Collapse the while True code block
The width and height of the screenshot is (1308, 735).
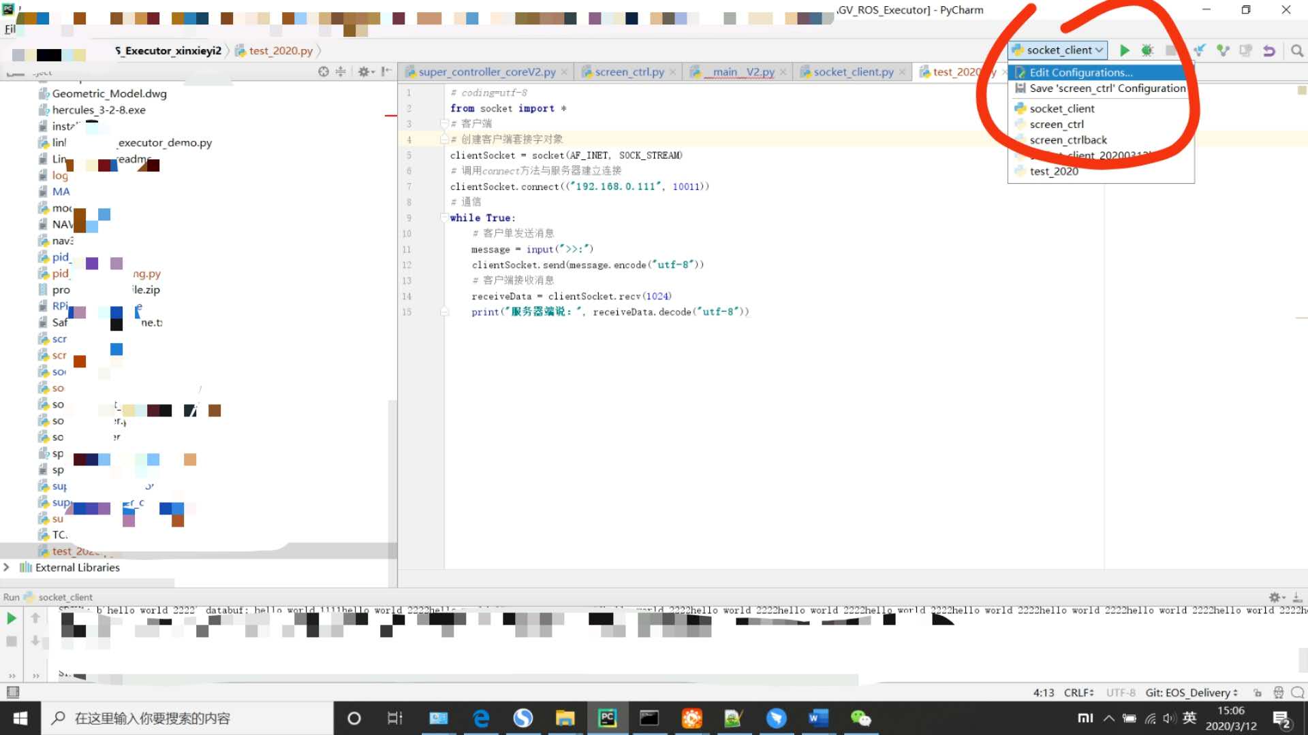point(443,218)
